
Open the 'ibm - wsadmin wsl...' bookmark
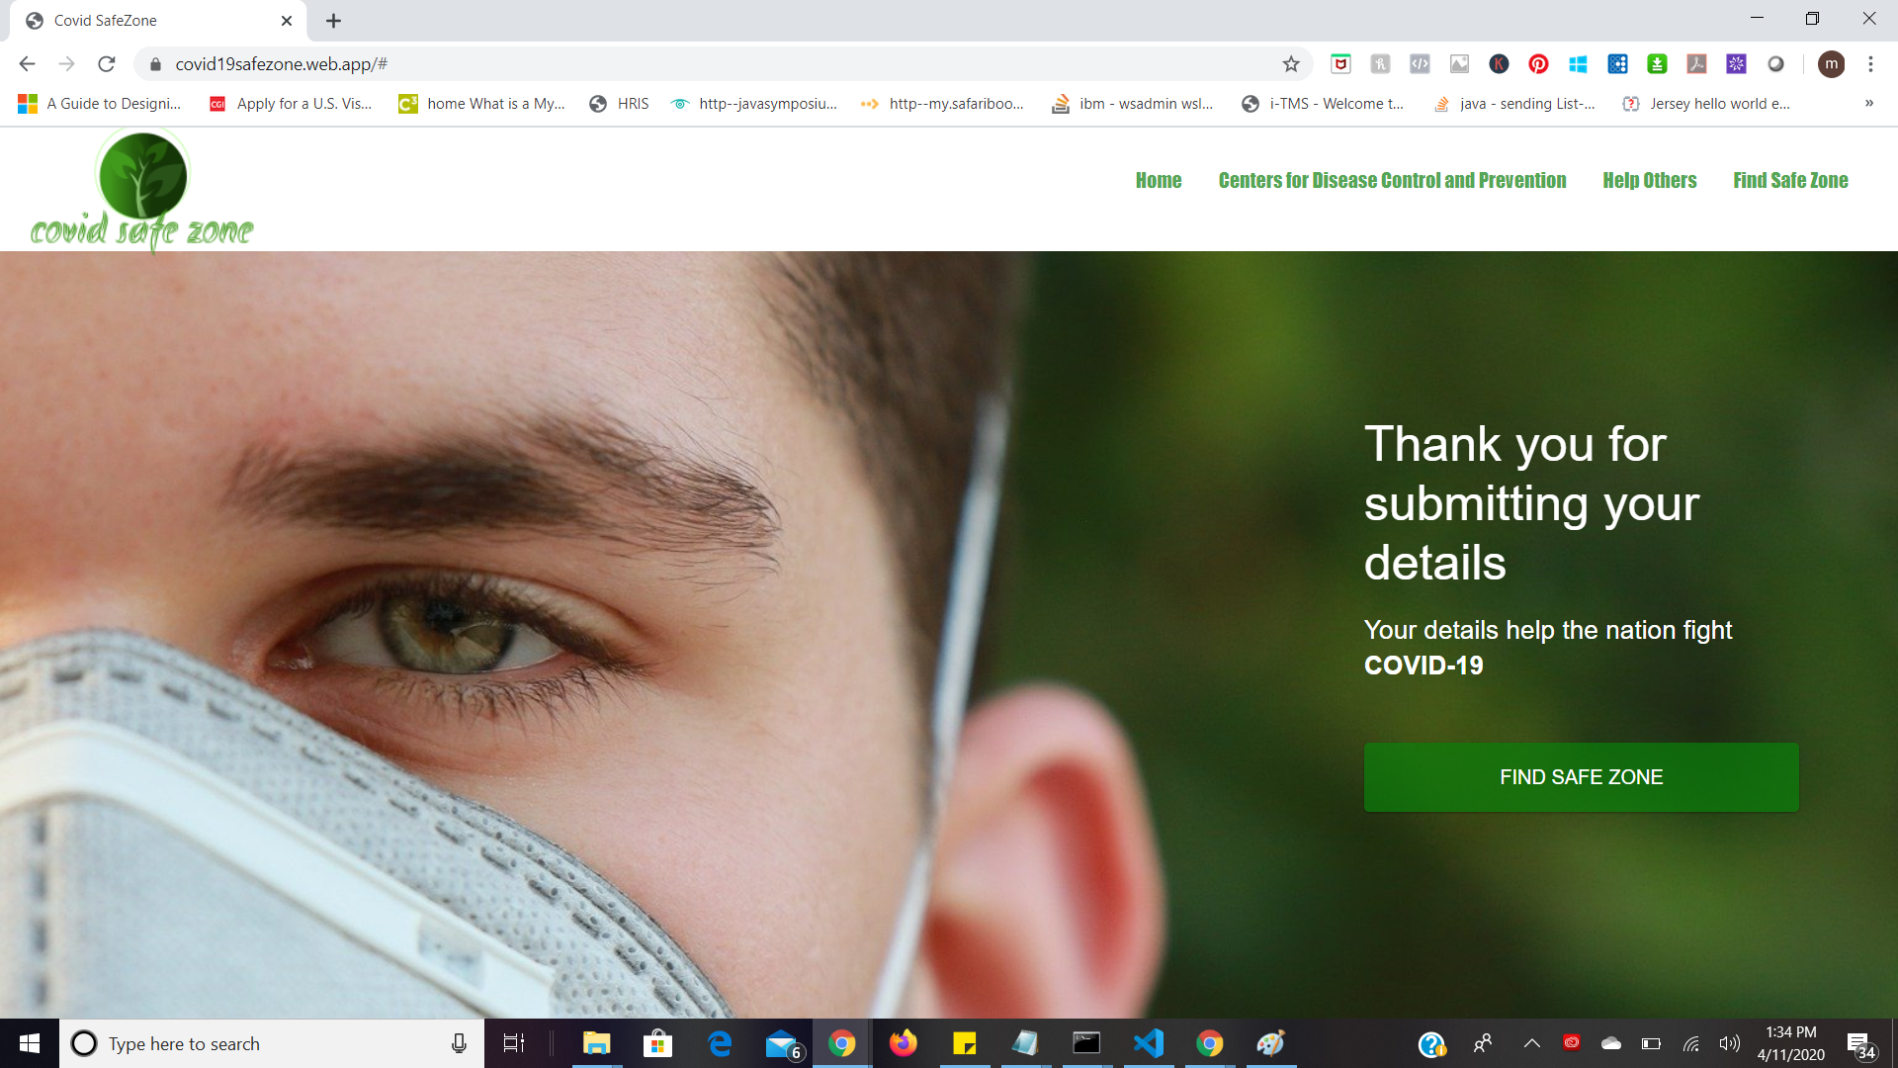tap(1133, 104)
